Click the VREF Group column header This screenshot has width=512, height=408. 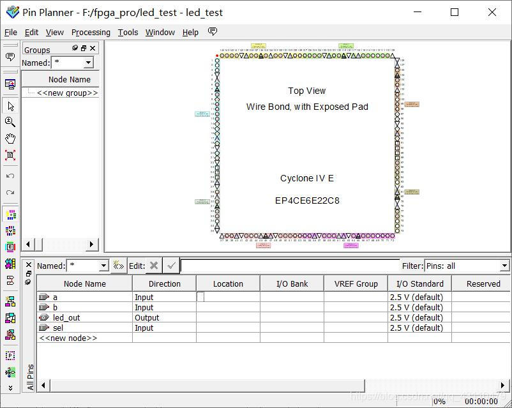coord(356,283)
